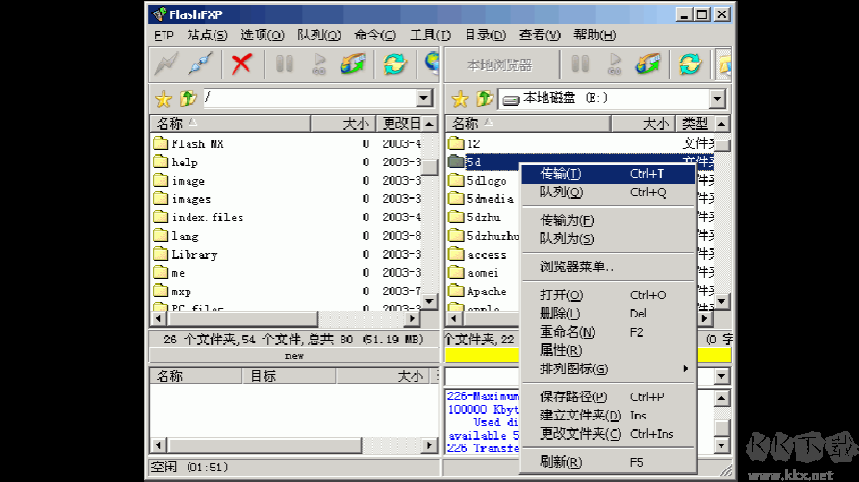Open the 查看(V) menu
The image size is (859, 482).
point(541,36)
